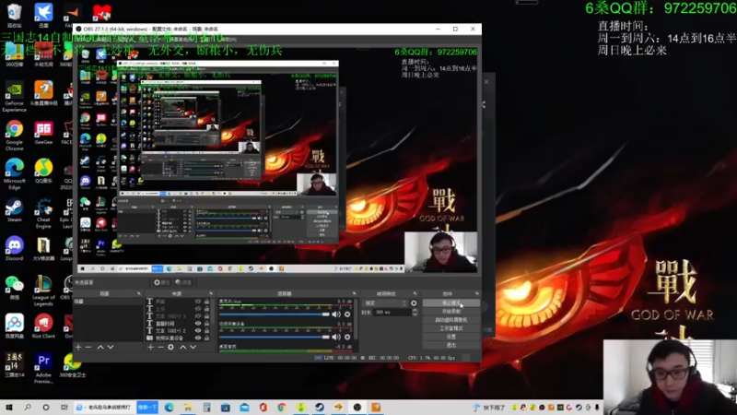
Task: Adjust first mixer channel volume slider
Action: (x=275, y=314)
